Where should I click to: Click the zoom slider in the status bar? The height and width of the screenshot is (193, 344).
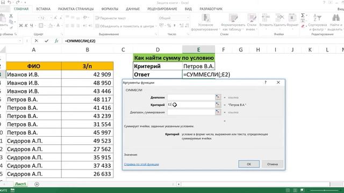point(325,190)
